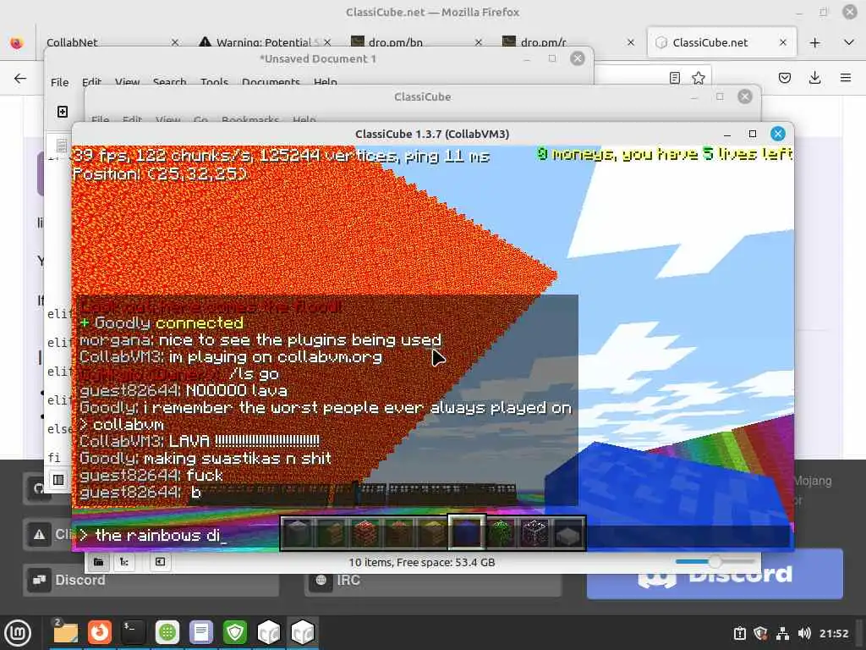
Task: Click the ClassiCube file manager title bar
Action: click(423, 96)
